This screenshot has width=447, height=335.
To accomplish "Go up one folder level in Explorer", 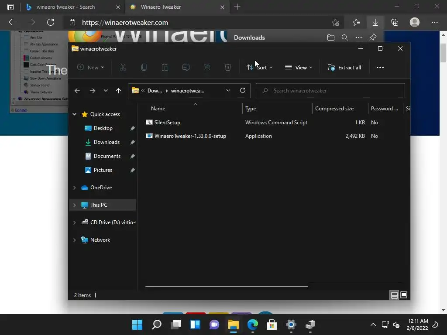I will tap(119, 91).
